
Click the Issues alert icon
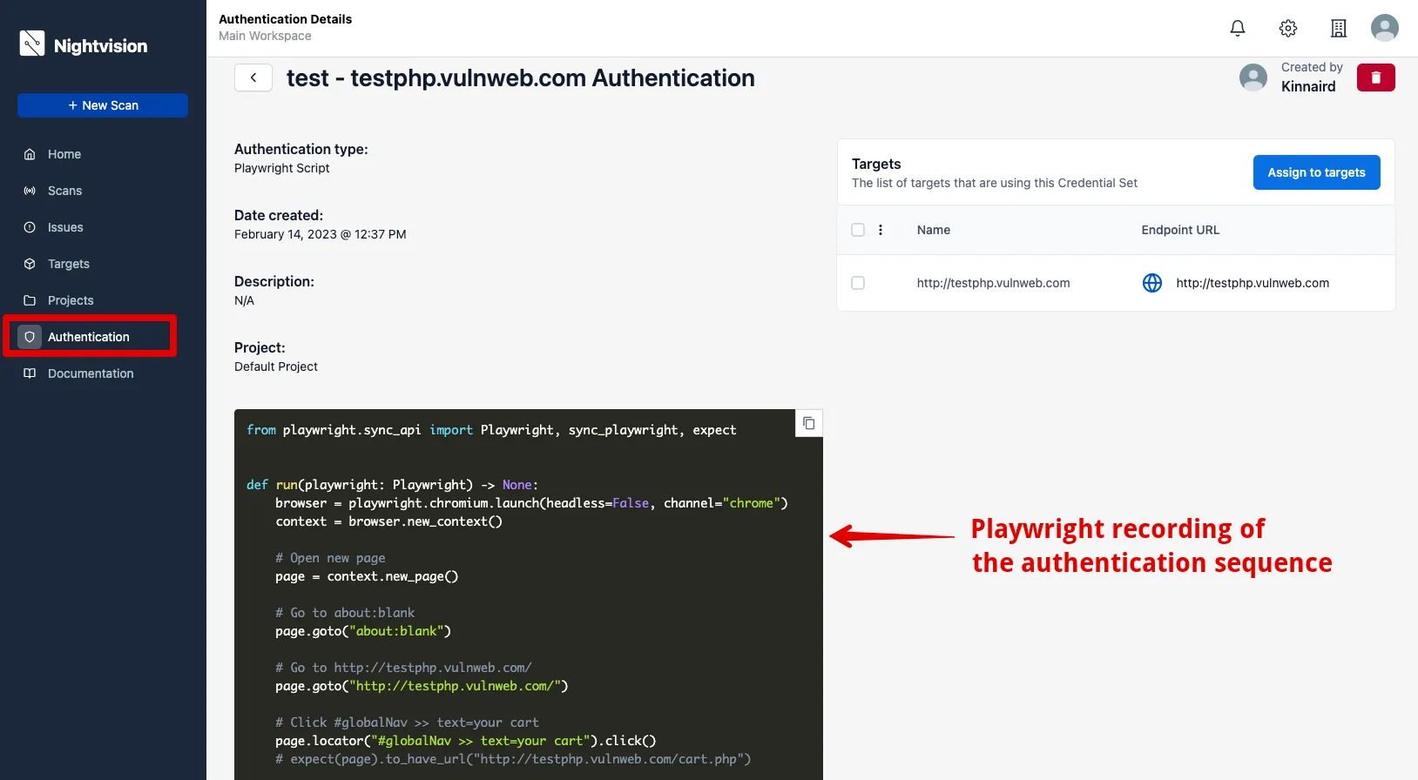[x=30, y=227]
